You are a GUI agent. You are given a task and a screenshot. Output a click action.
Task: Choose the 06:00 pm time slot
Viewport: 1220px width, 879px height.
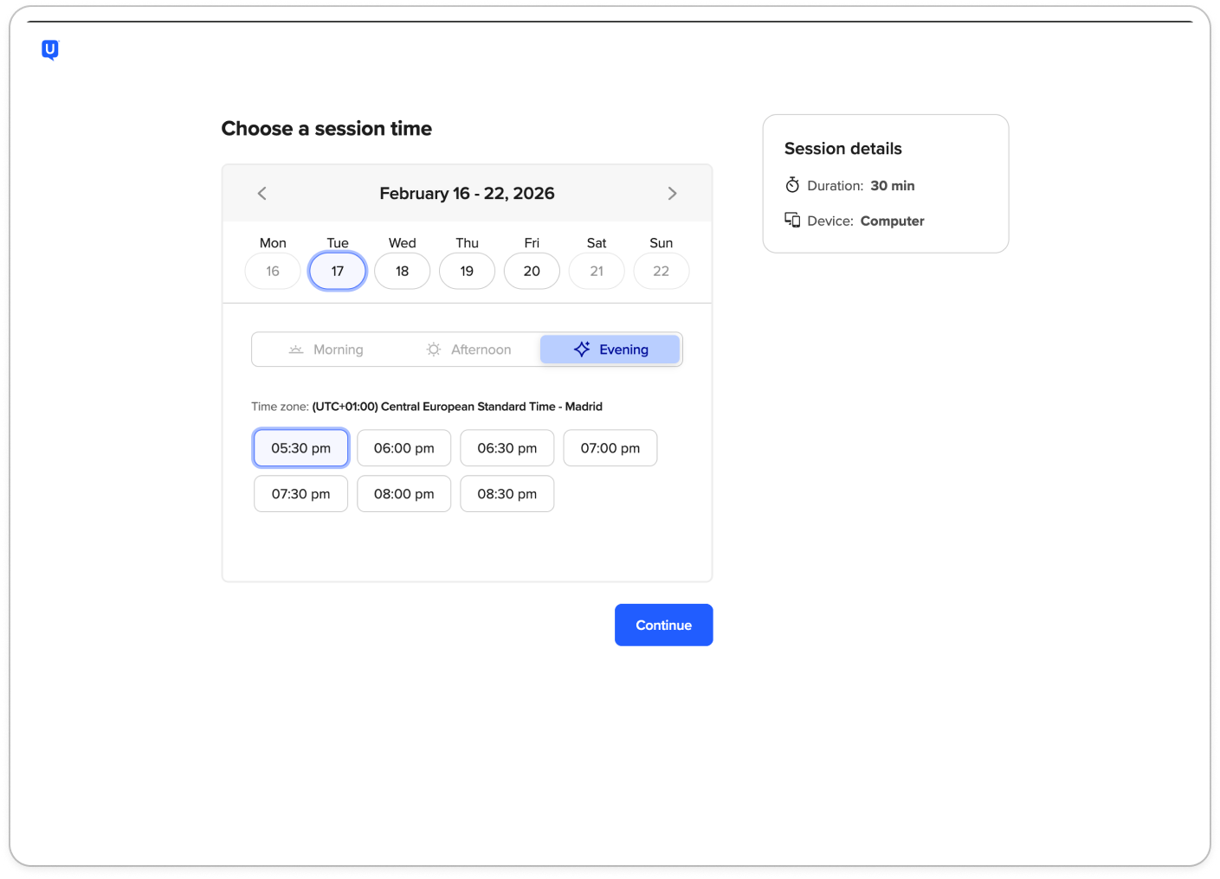click(x=404, y=448)
